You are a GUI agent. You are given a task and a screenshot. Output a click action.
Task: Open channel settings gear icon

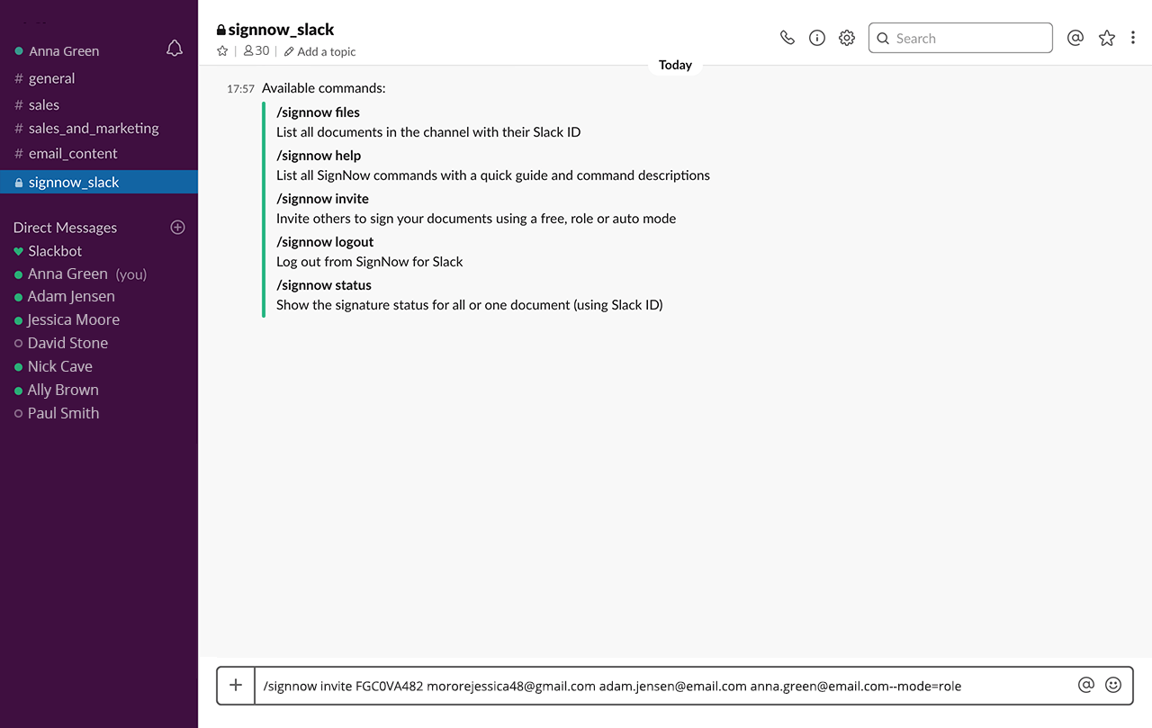(847, 38)
